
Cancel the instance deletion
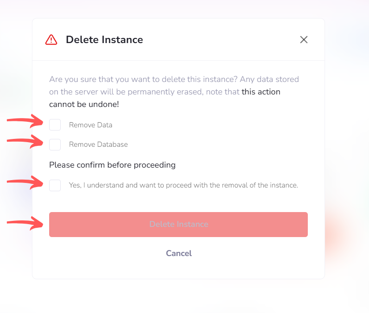coord(179,253)
